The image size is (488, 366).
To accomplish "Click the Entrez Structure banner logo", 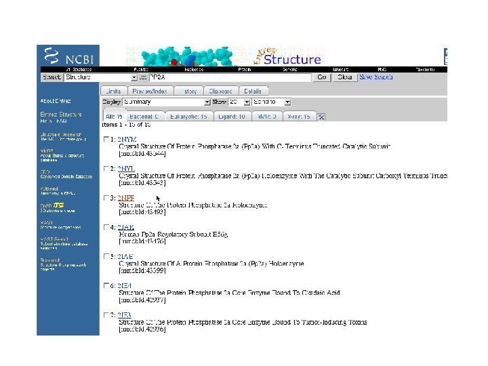I will click(x=287, y=57).
